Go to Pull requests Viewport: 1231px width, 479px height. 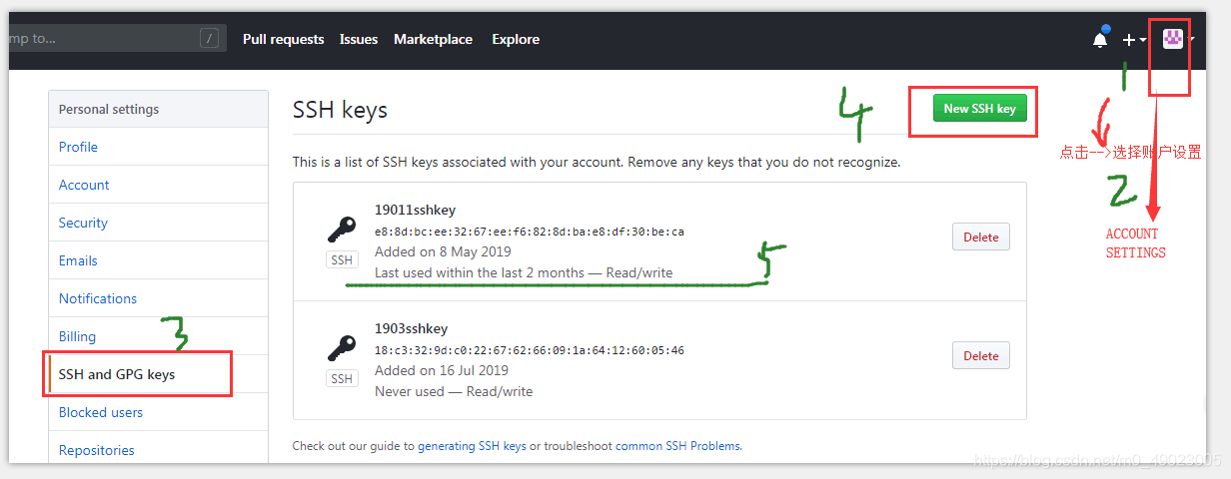[284, 39]
